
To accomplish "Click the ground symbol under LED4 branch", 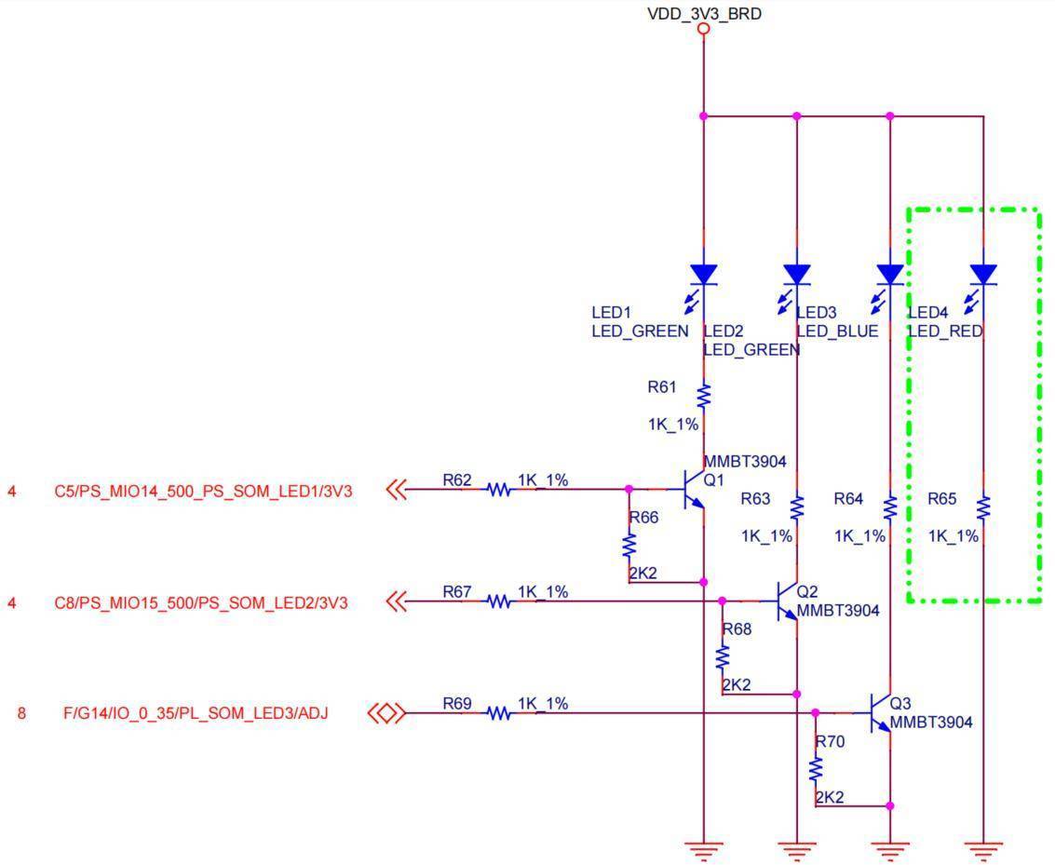I will point(983,851).
